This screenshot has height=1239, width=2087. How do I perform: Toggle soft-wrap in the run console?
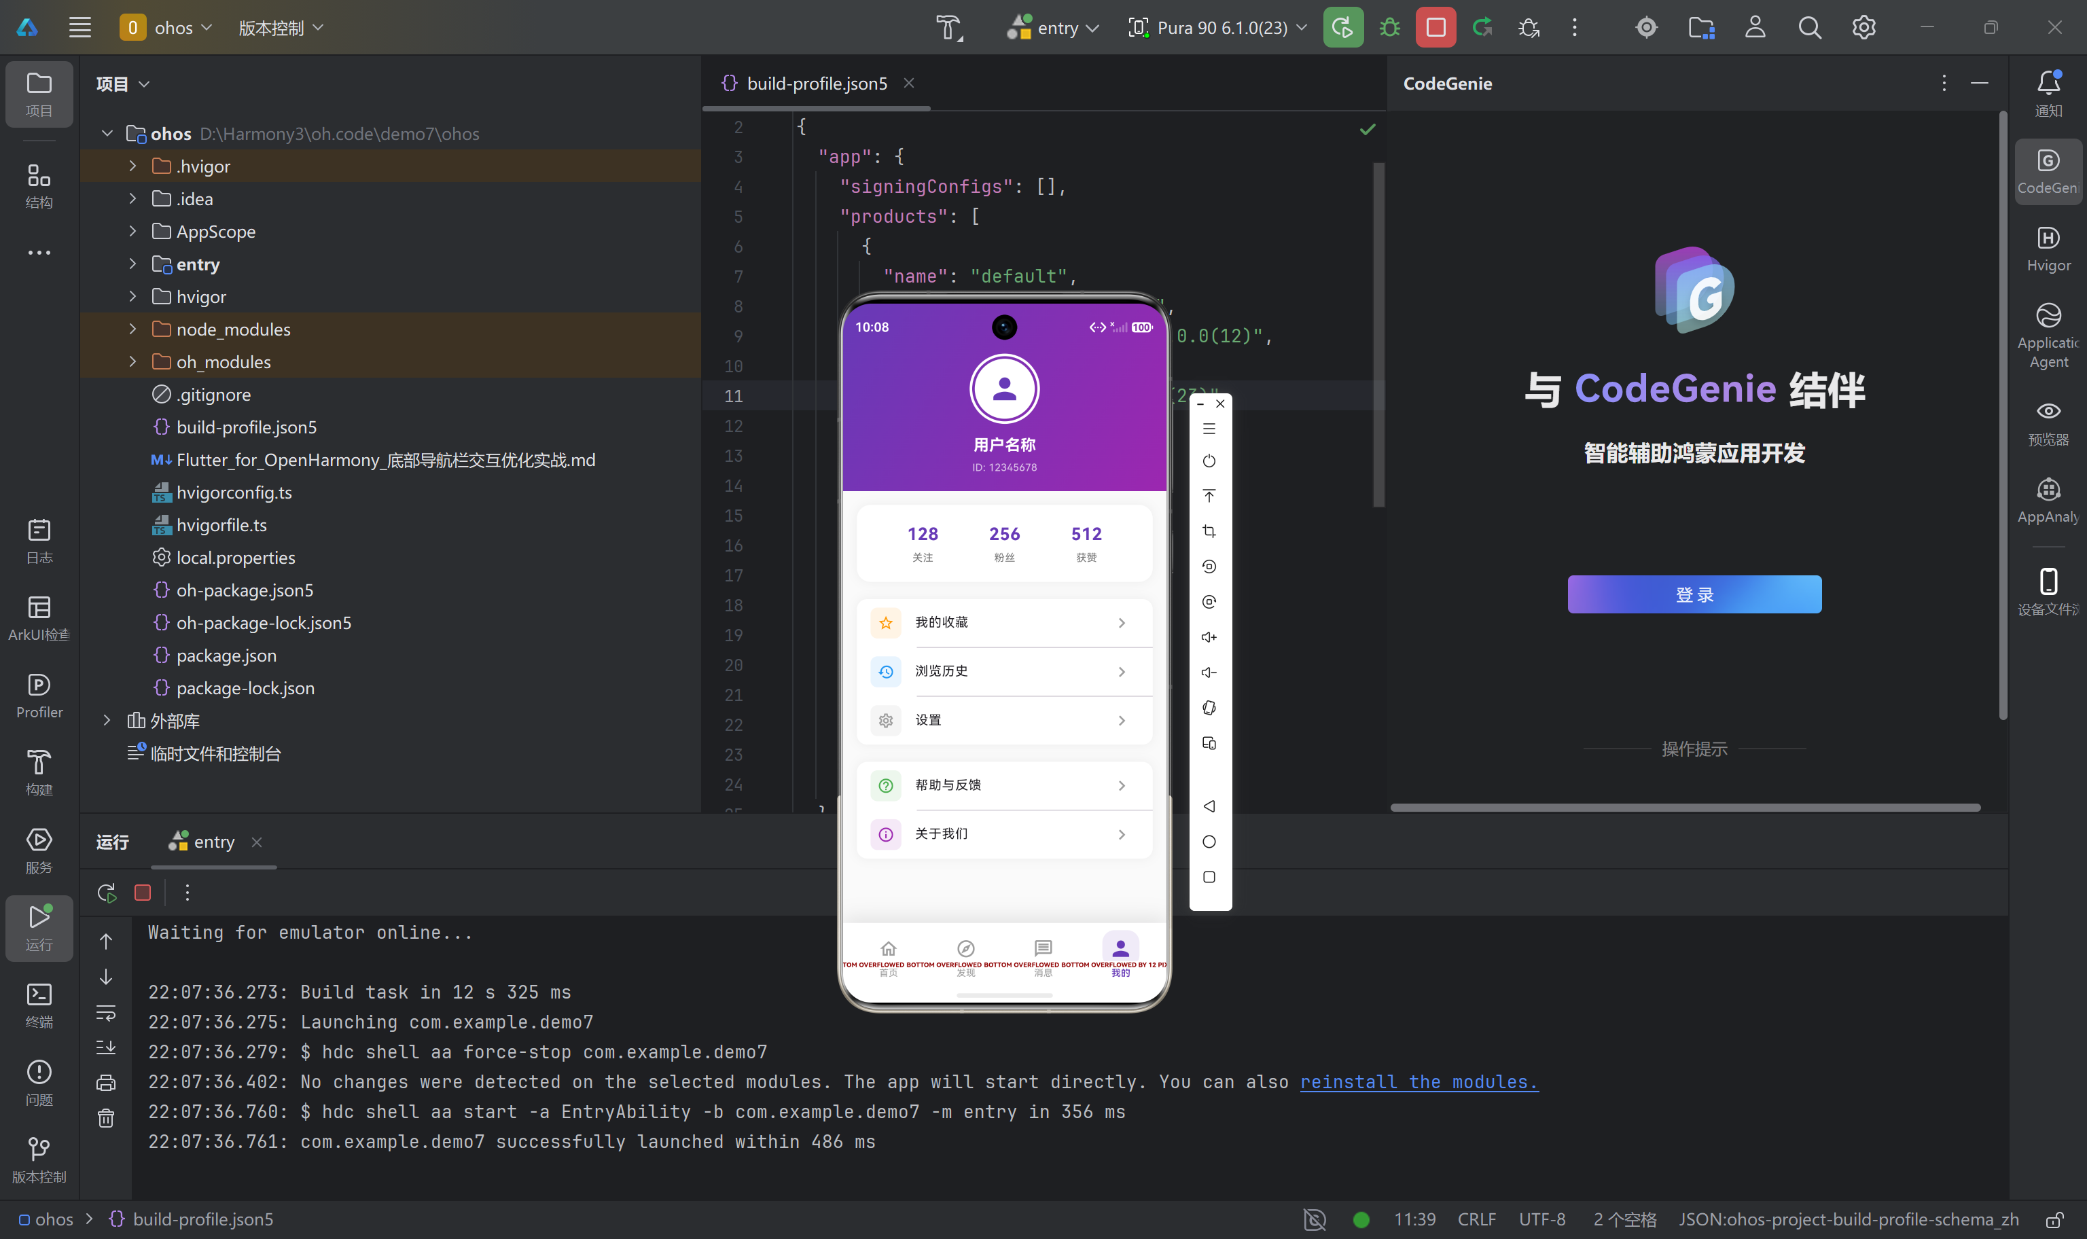[106, 1013]
